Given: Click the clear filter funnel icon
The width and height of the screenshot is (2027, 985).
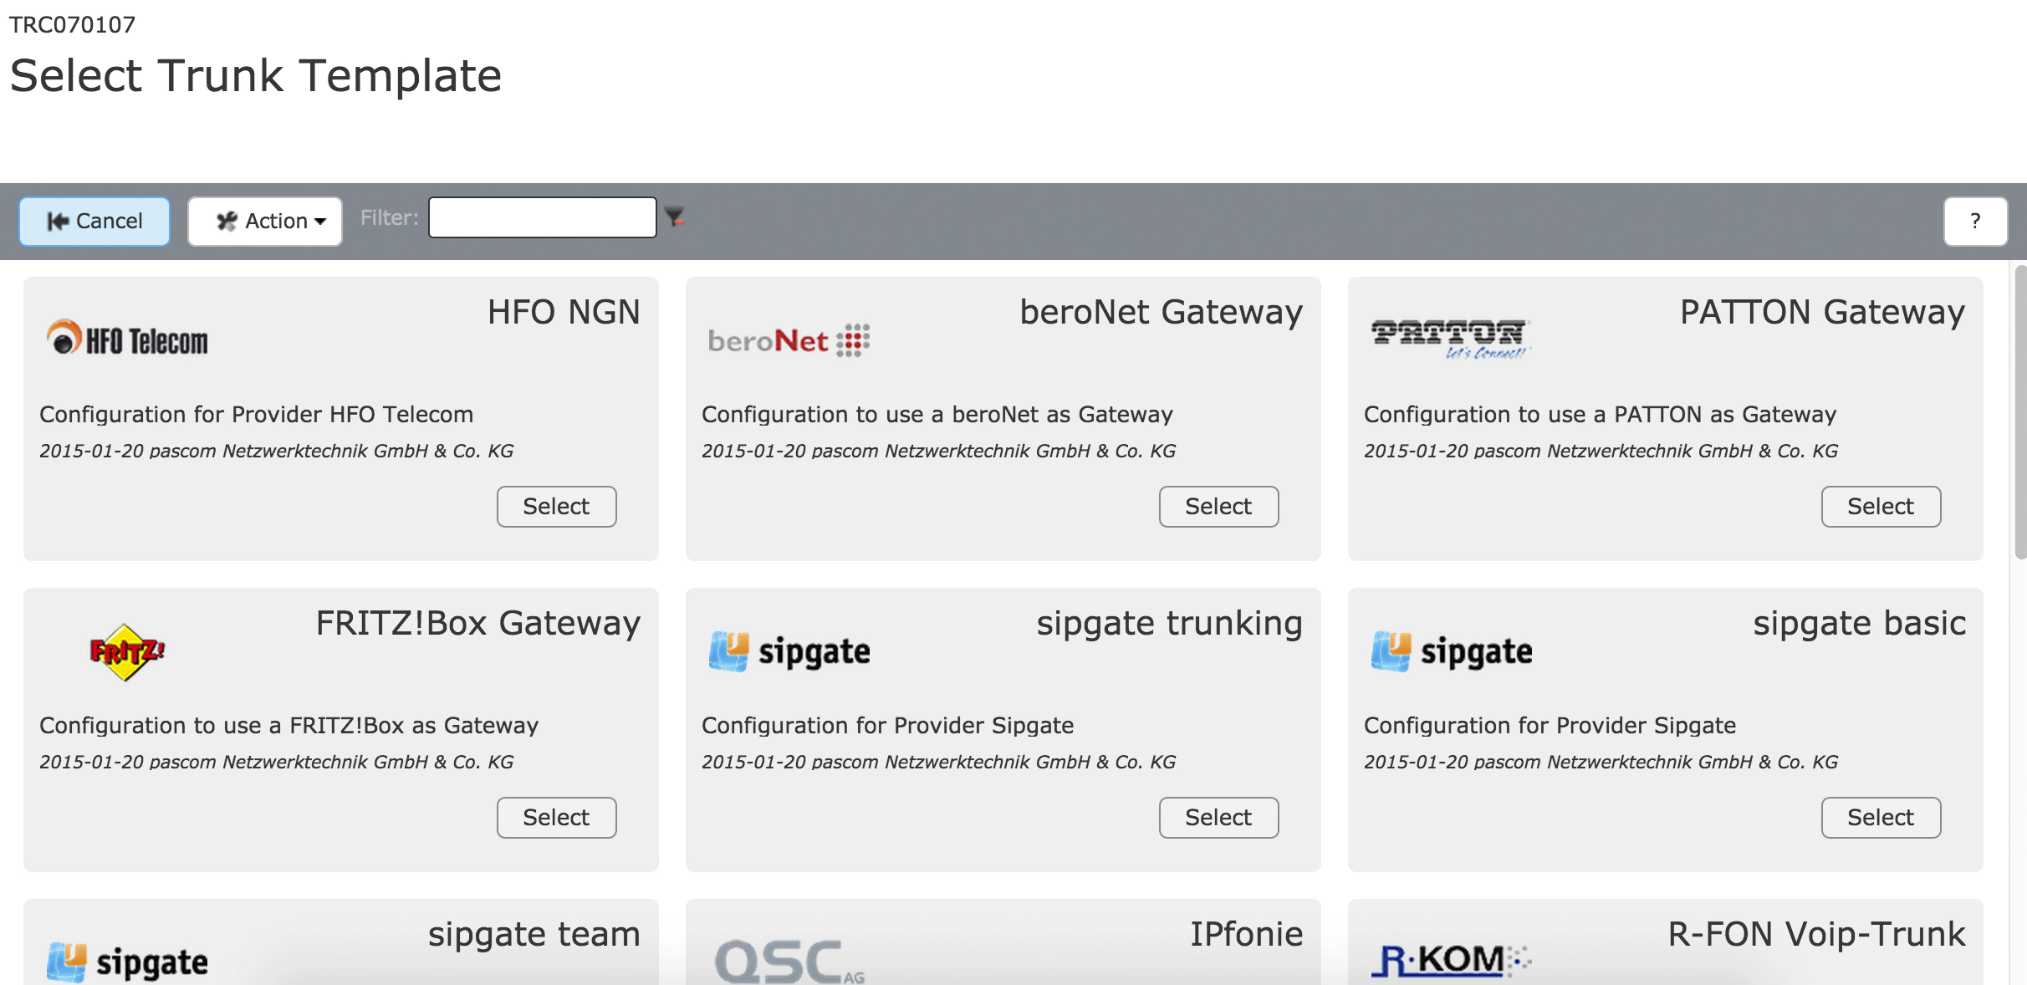Looking at the screenshot, I should click(675, 217).
